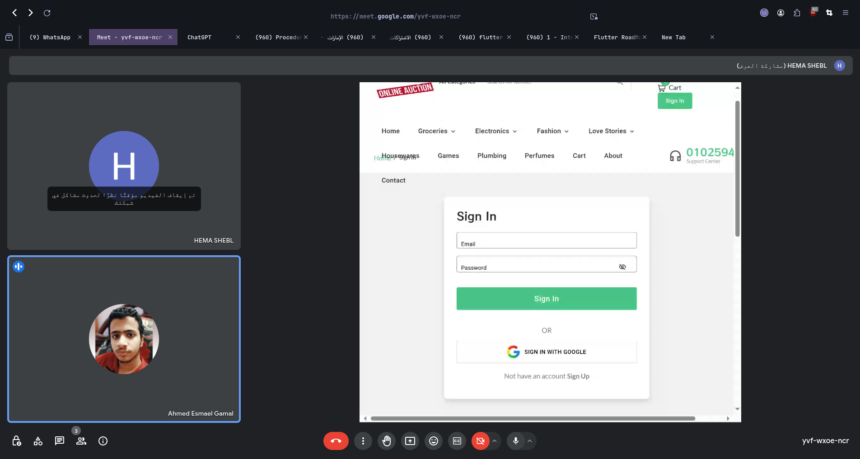Toggle the microphone mute button
860x459 pixels.
point(516,441)
